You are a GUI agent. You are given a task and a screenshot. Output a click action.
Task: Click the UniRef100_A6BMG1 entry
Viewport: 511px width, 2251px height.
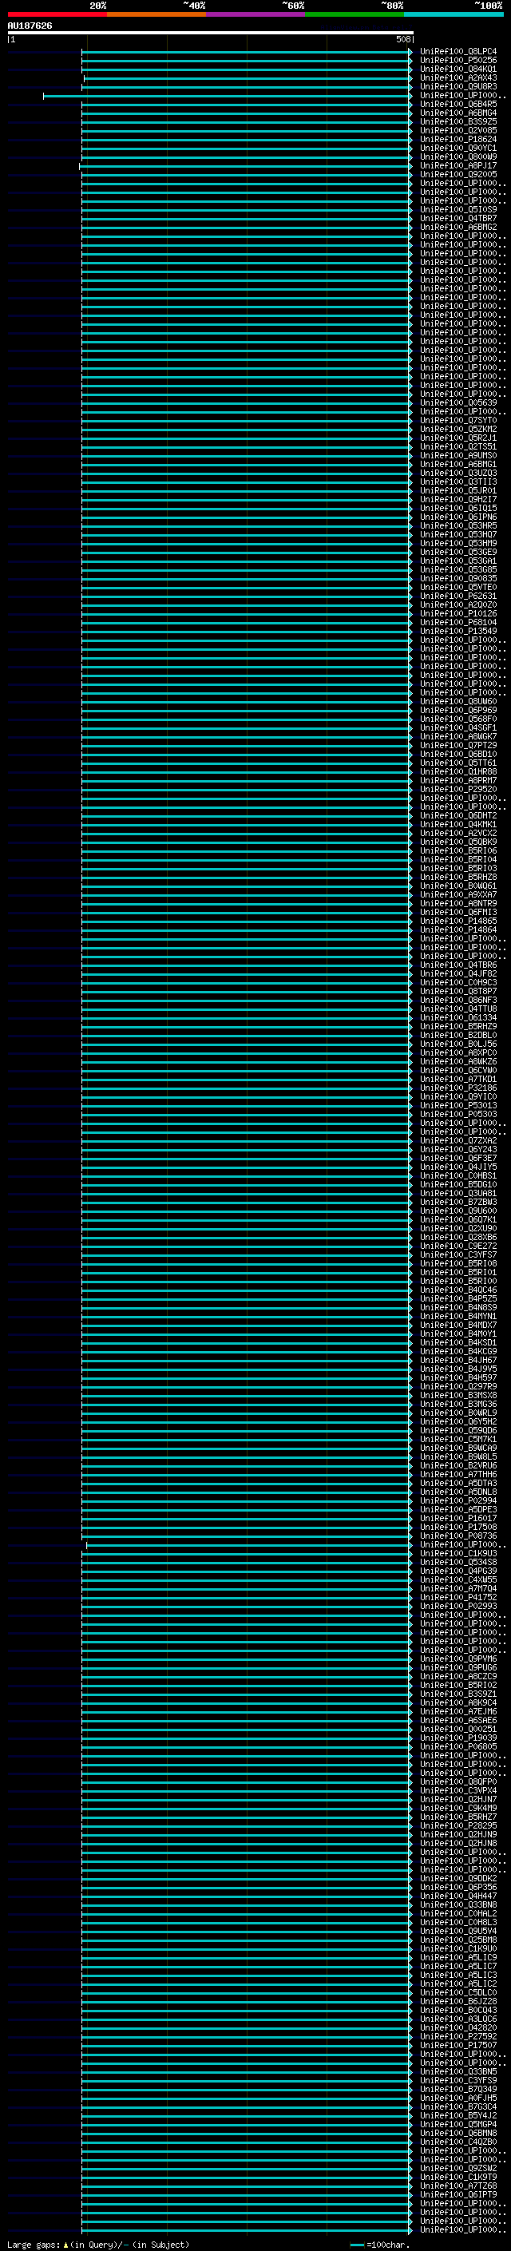[x=458, y=464]
